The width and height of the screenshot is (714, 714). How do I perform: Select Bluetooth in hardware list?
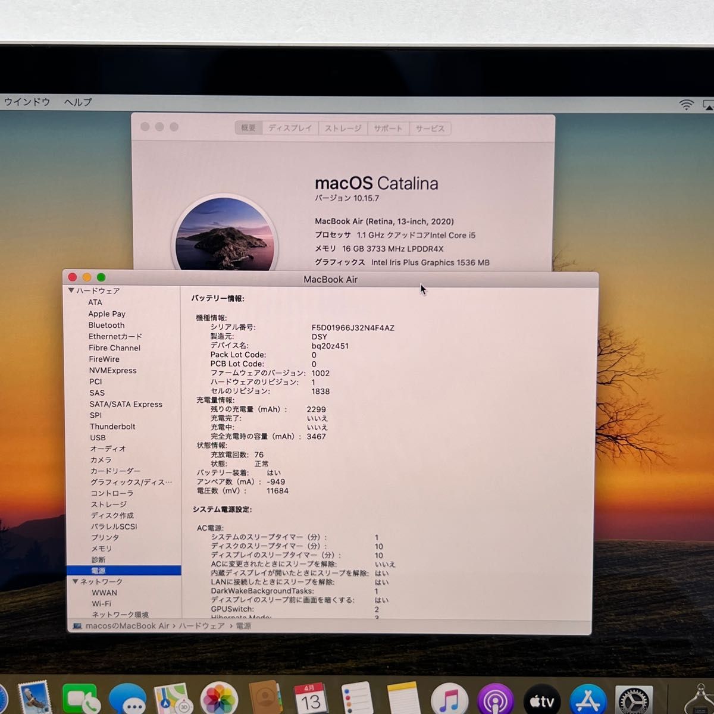[107, 325]
